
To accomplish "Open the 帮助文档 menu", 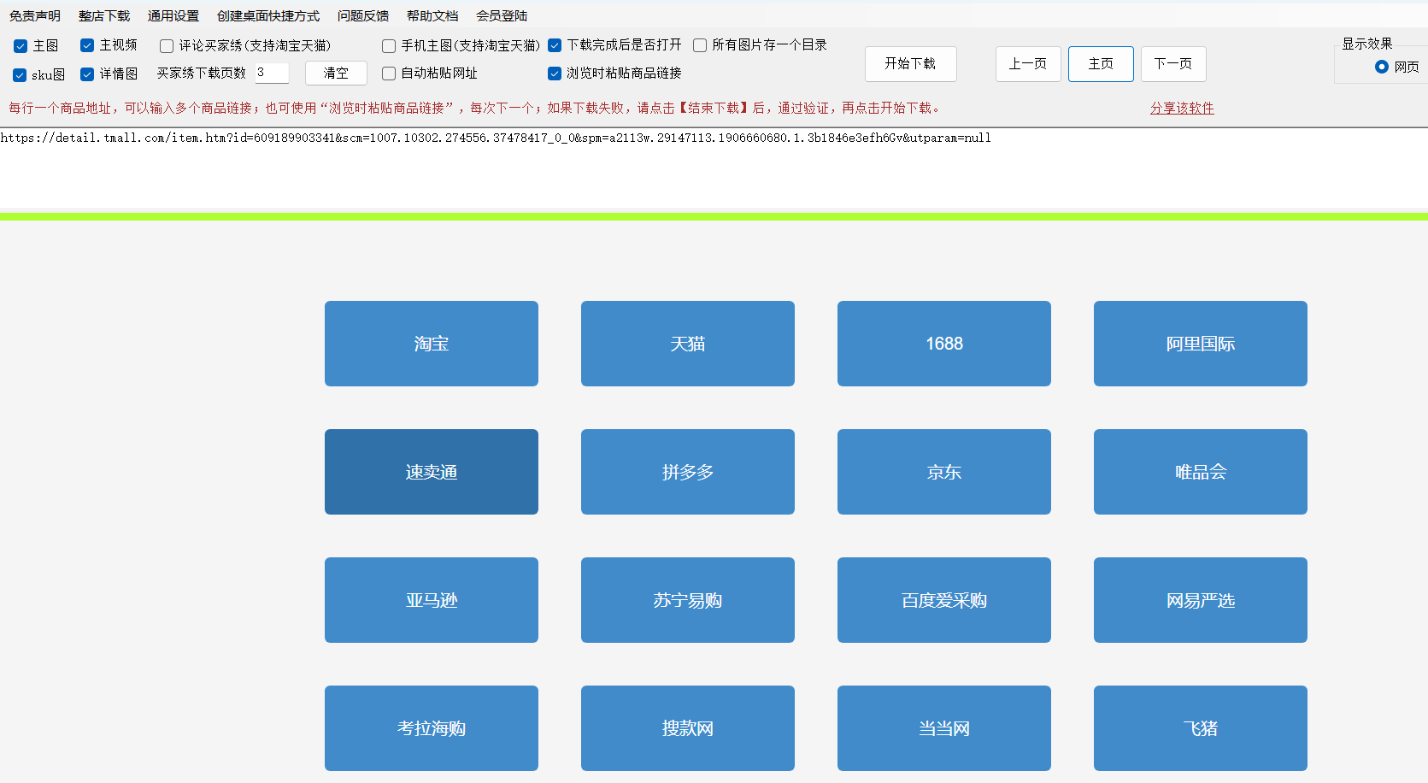I will pos(432,16).
